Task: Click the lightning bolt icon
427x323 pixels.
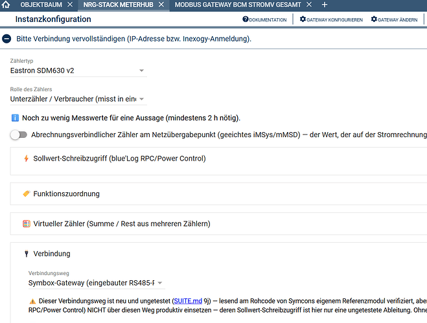Action: tap(26, 159)
